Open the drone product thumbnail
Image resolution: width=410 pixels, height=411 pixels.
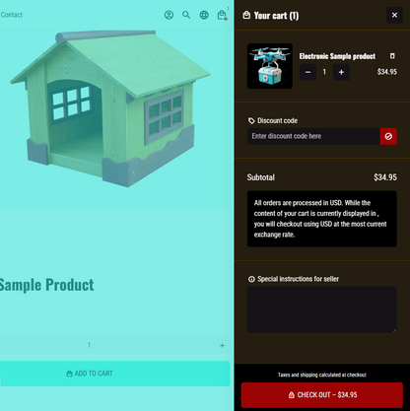tap(270, 66)
